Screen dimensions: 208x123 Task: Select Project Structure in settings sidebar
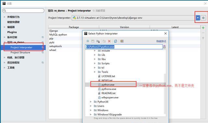(x=20, y=53)
